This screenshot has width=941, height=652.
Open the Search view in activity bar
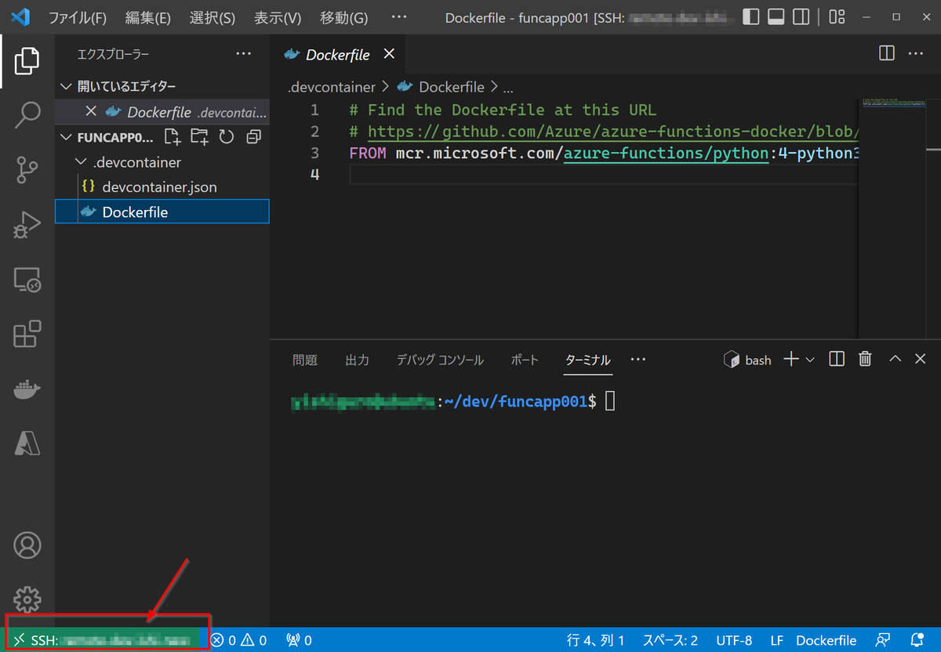(x=27, y=114)
